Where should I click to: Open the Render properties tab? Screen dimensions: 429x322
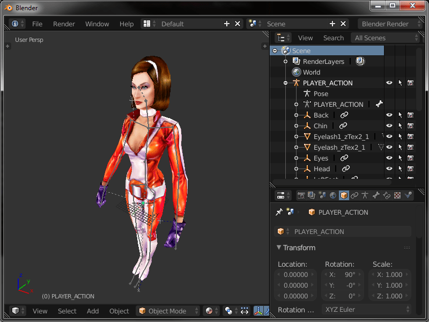301,195
